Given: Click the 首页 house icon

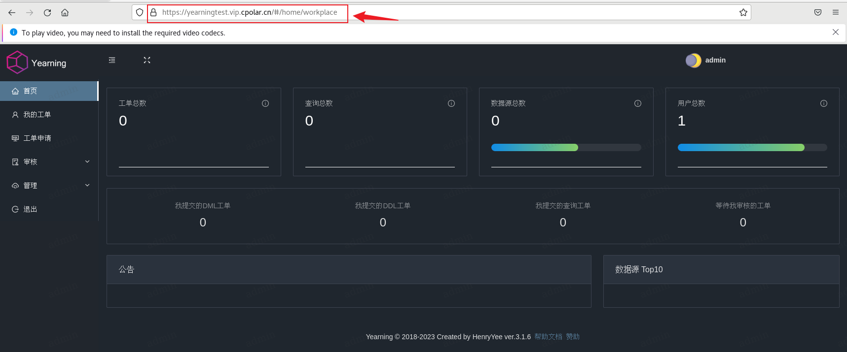Looking at the screenshot, I should tap(15, 91).
